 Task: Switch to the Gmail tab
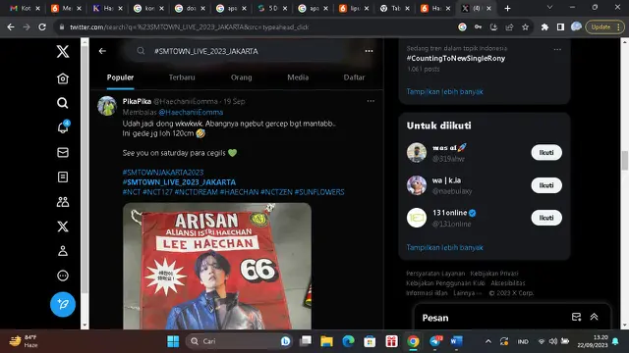pos(24,8)
